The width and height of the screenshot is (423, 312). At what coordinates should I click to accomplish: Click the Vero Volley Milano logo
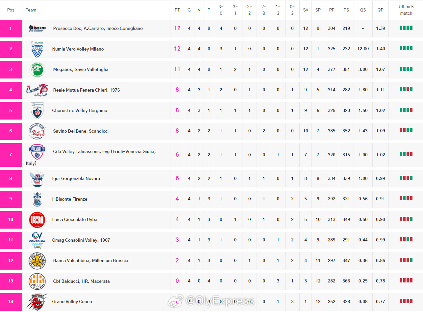pos(37,49)
